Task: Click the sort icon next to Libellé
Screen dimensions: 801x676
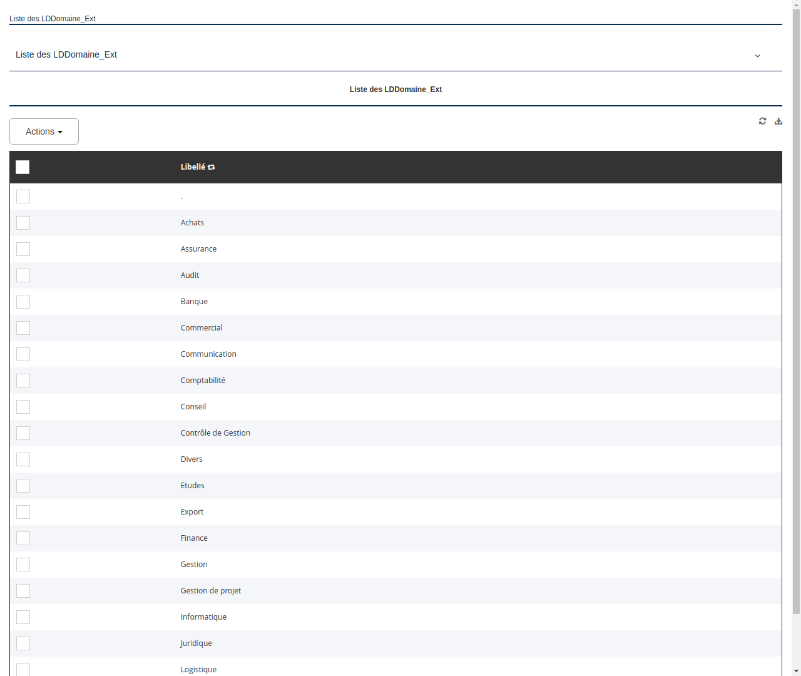Action: coord(212,167)
